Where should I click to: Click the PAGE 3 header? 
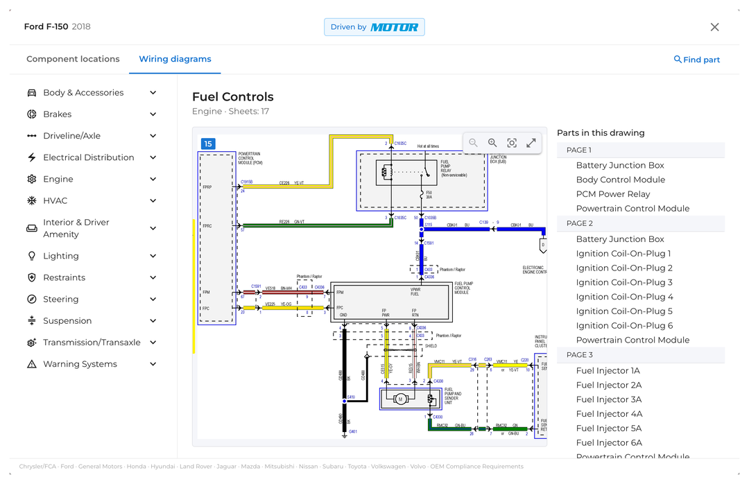[641, 355]
